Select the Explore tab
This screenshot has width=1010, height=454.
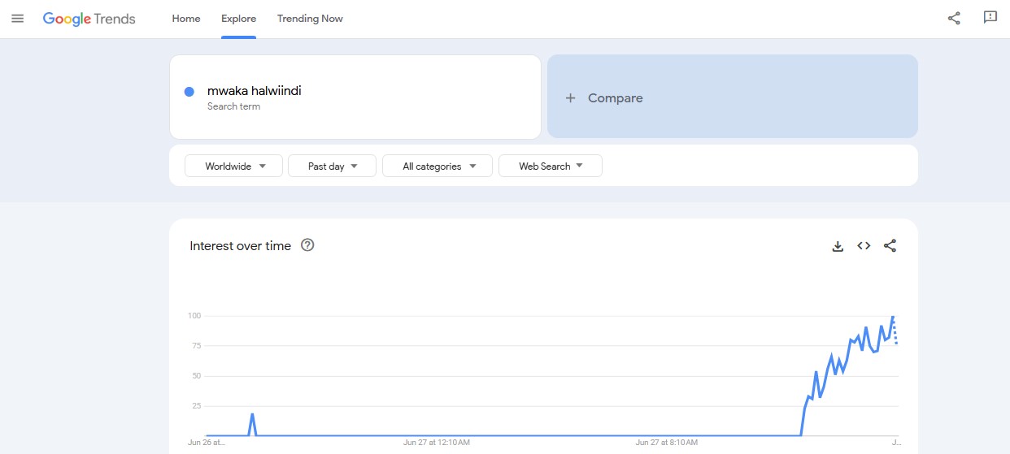[238, 19]
